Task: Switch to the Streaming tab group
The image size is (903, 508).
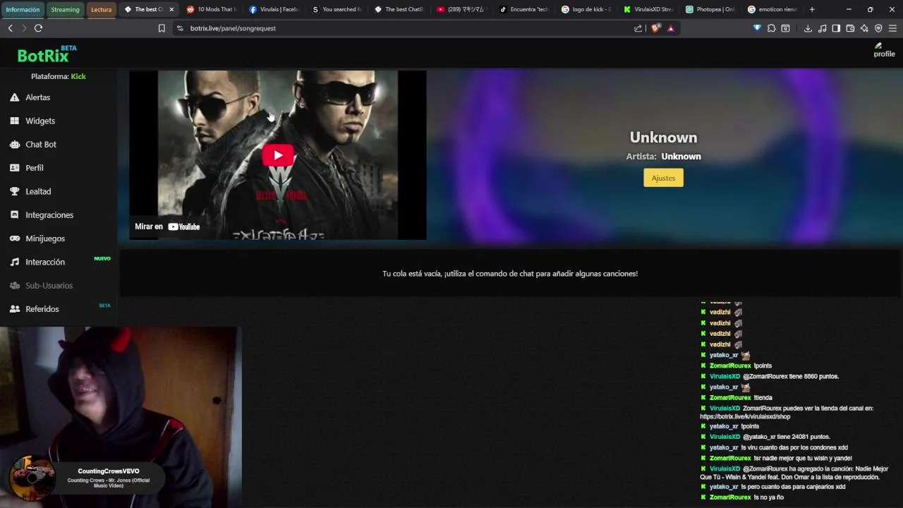Action: point(65,9)
